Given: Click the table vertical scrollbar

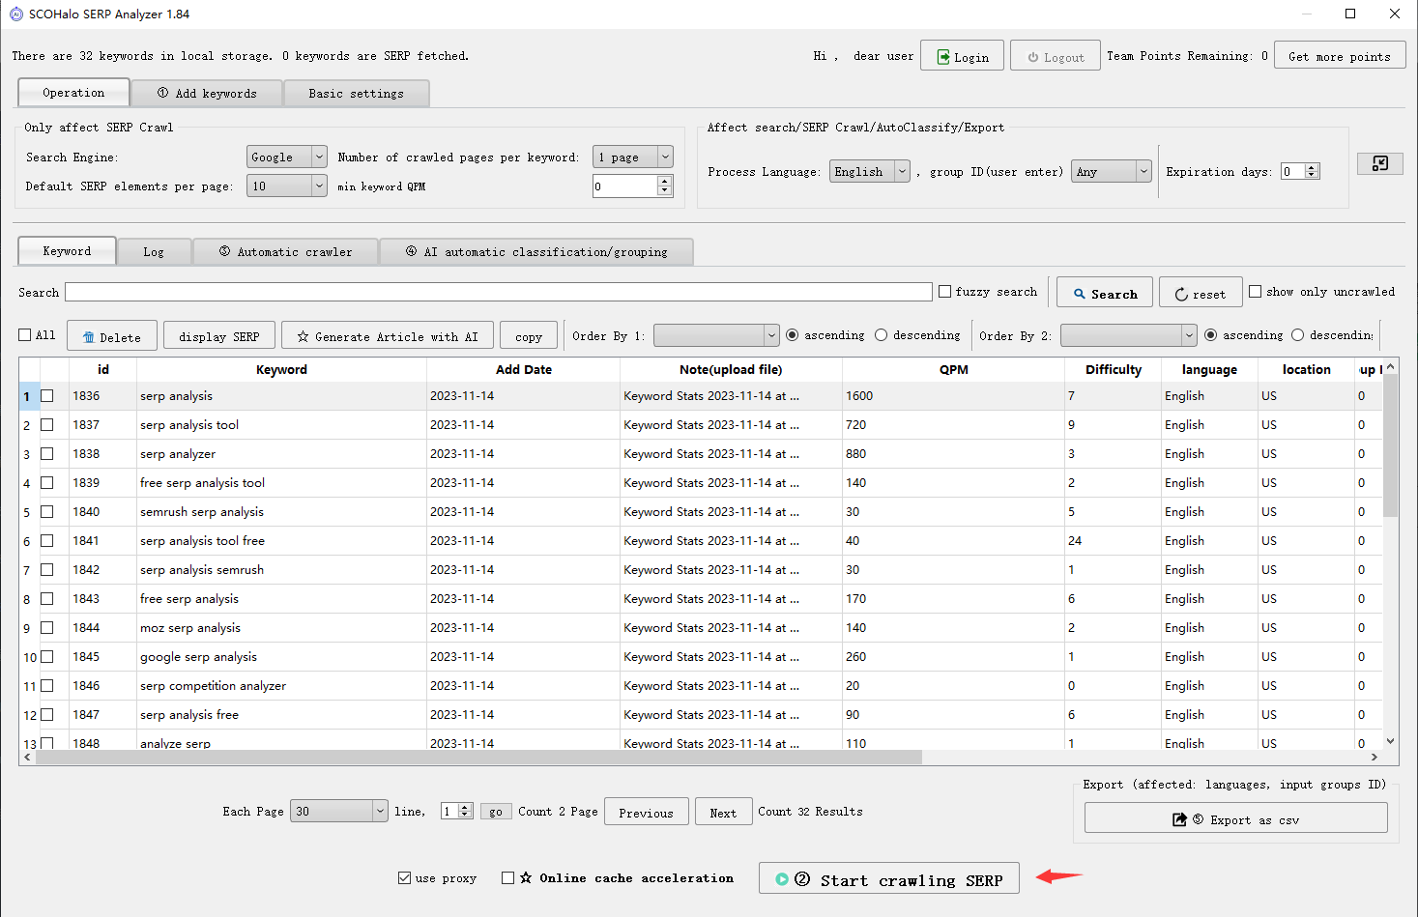Looking at the screenshot, I should pyautogui.click(x=1390, y=446).
